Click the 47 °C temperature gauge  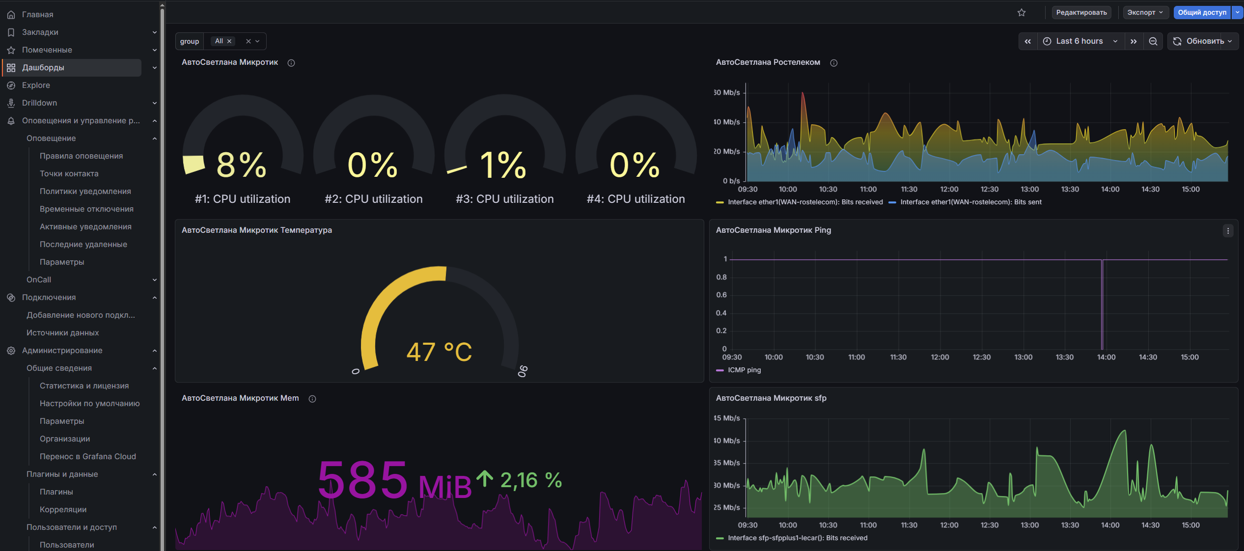[x=440, y=322]
